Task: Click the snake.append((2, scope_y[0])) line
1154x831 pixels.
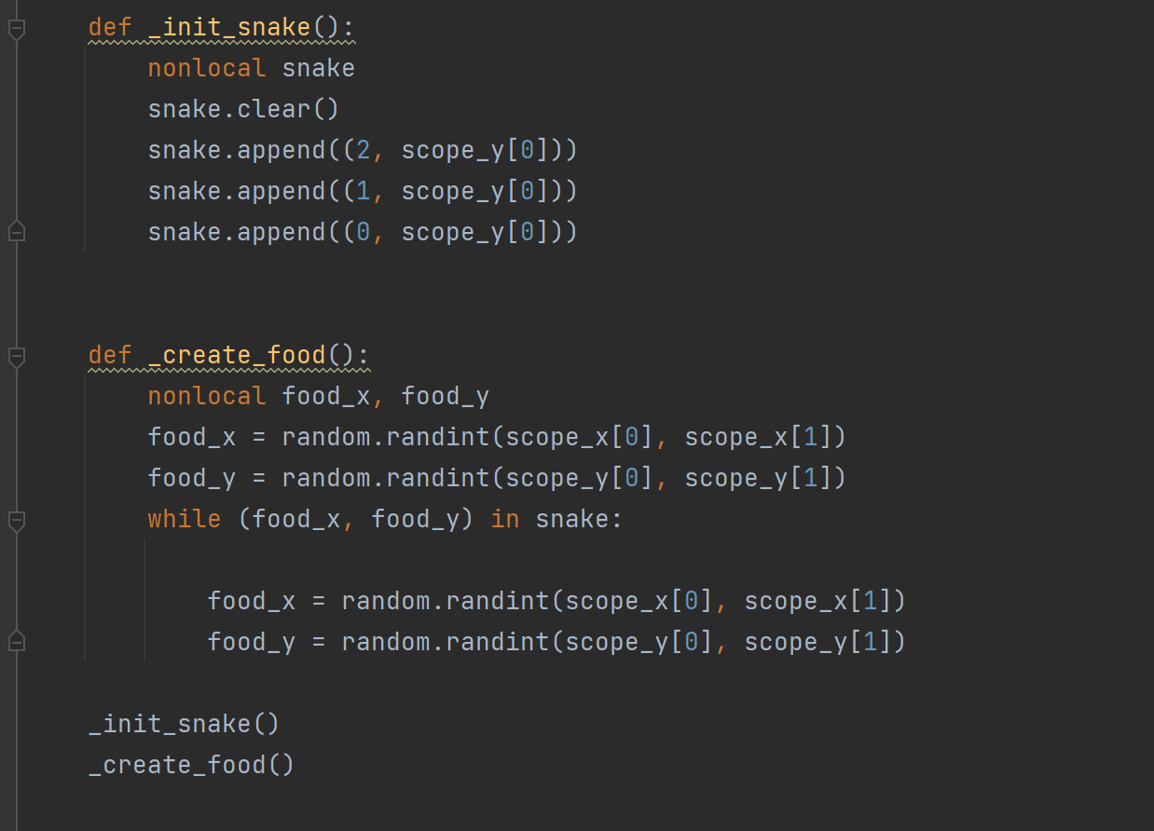Action: click(x=363, y=150)
